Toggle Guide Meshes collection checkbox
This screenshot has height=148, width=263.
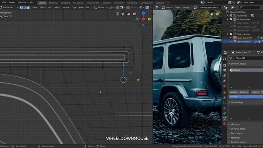pos(231,19)
